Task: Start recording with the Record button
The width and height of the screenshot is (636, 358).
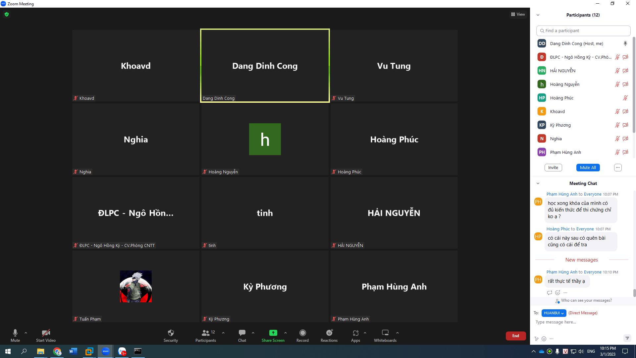Action: [302, 335]
